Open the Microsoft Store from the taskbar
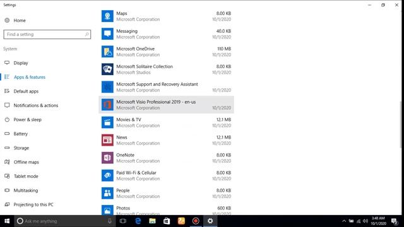The height and width of the screenshot is (227, 404). [x=167, y=221]
